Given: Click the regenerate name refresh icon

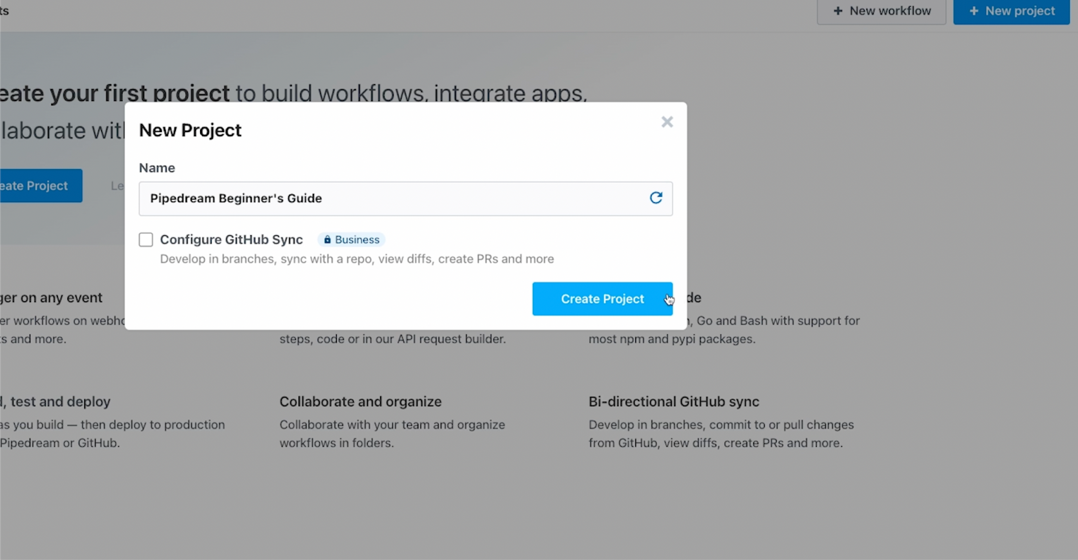Looking at the screenshot, I should coord(656,198).
